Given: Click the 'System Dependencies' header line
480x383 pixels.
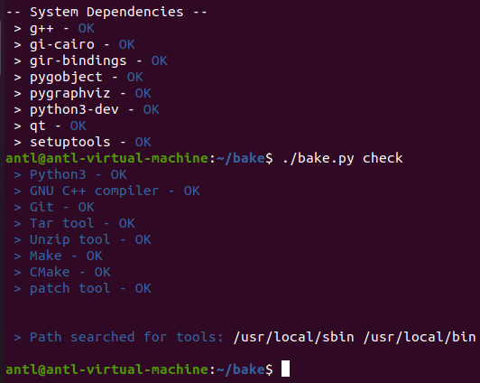Looking at the screenshot, I should [x=106, y=13].
